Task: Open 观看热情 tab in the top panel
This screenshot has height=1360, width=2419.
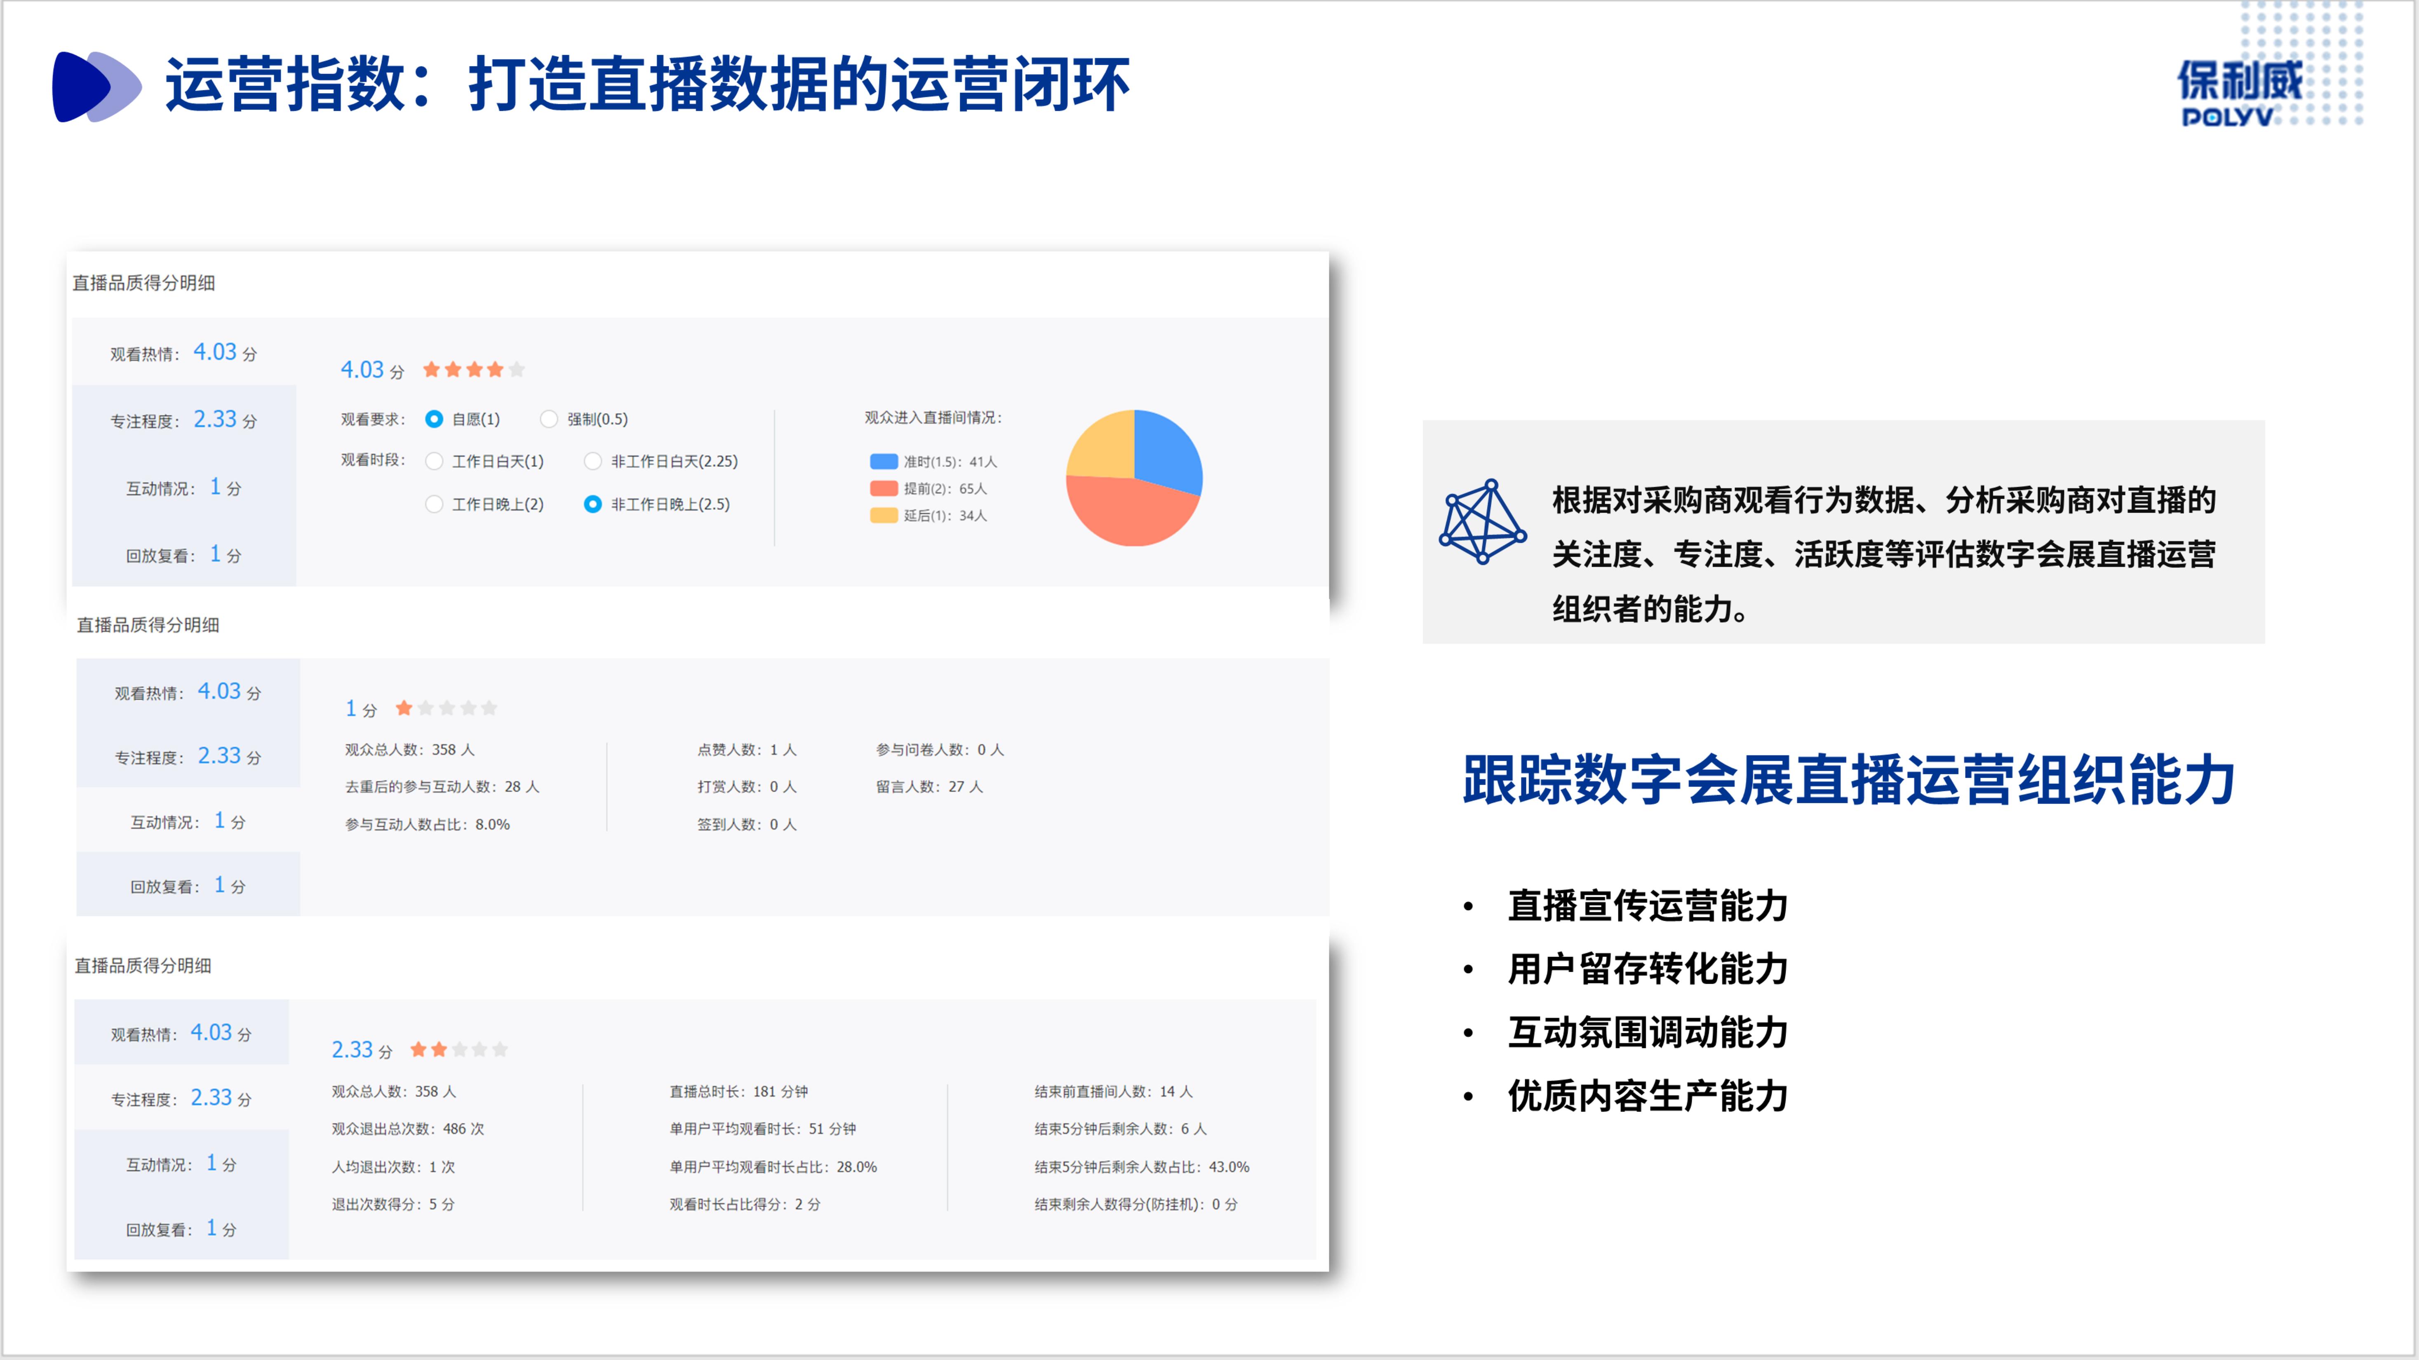Action: coord(184,352)
